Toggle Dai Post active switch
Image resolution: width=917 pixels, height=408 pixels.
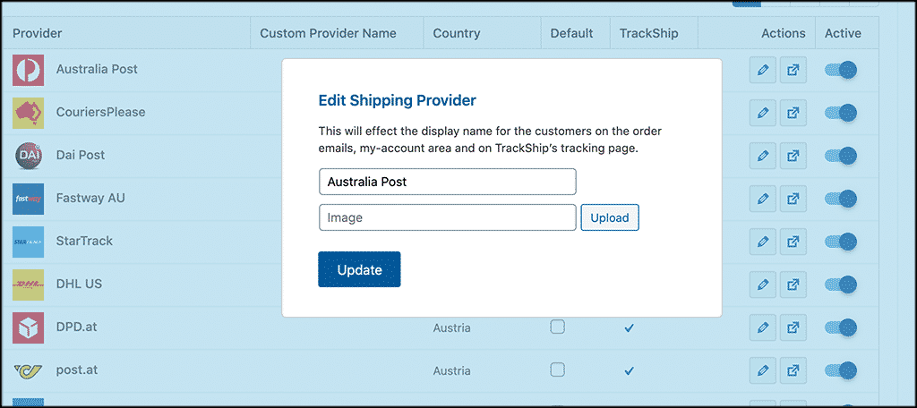841,156
